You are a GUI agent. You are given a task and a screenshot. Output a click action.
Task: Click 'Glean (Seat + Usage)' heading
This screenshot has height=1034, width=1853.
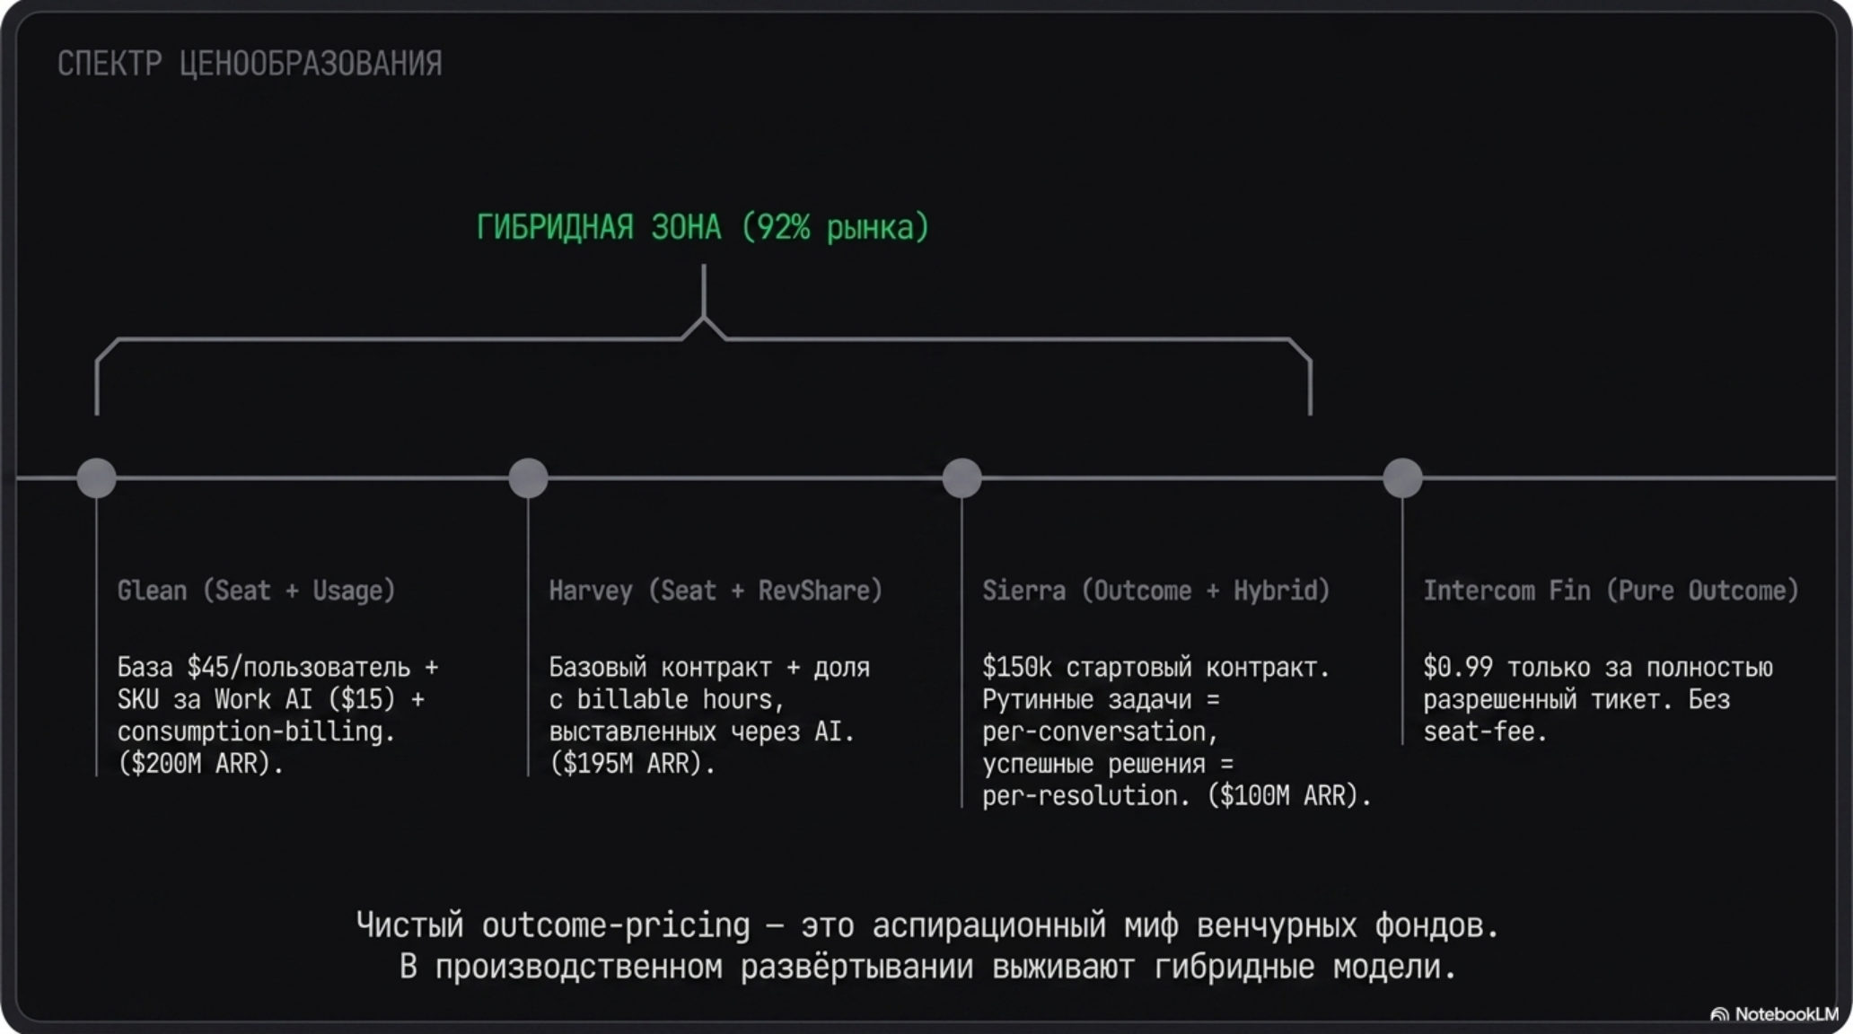pyautogui.click(x=257, y=591)
